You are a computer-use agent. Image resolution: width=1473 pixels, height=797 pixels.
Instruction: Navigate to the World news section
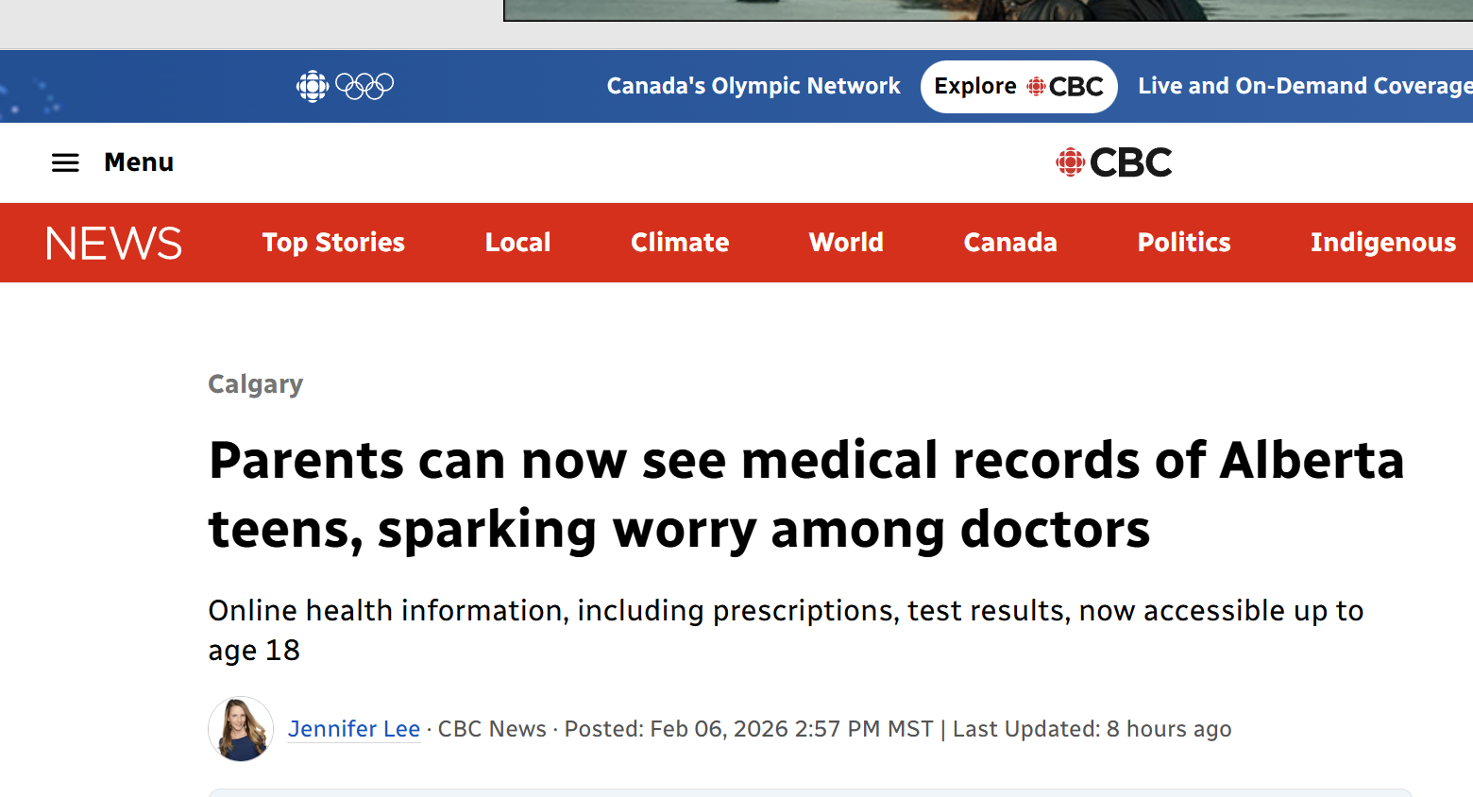click(x=846, y=243)
